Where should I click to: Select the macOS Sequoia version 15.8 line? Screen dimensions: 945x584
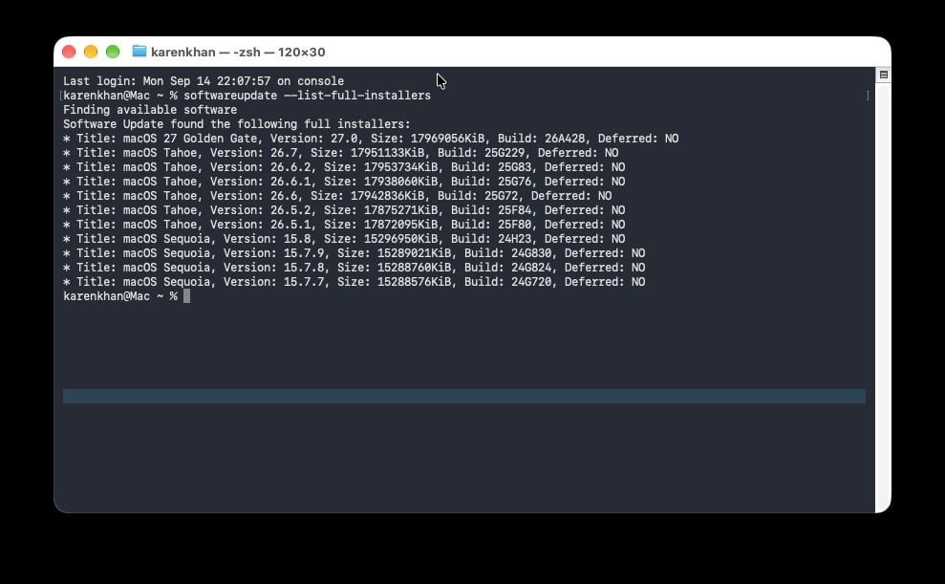pos(344,239)
